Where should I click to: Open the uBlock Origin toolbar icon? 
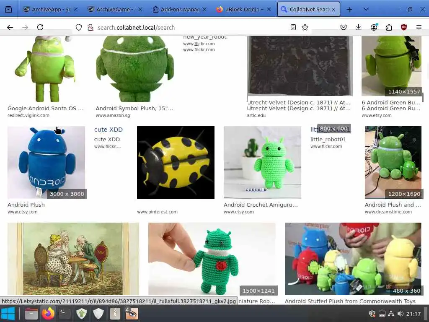point(403,27)
